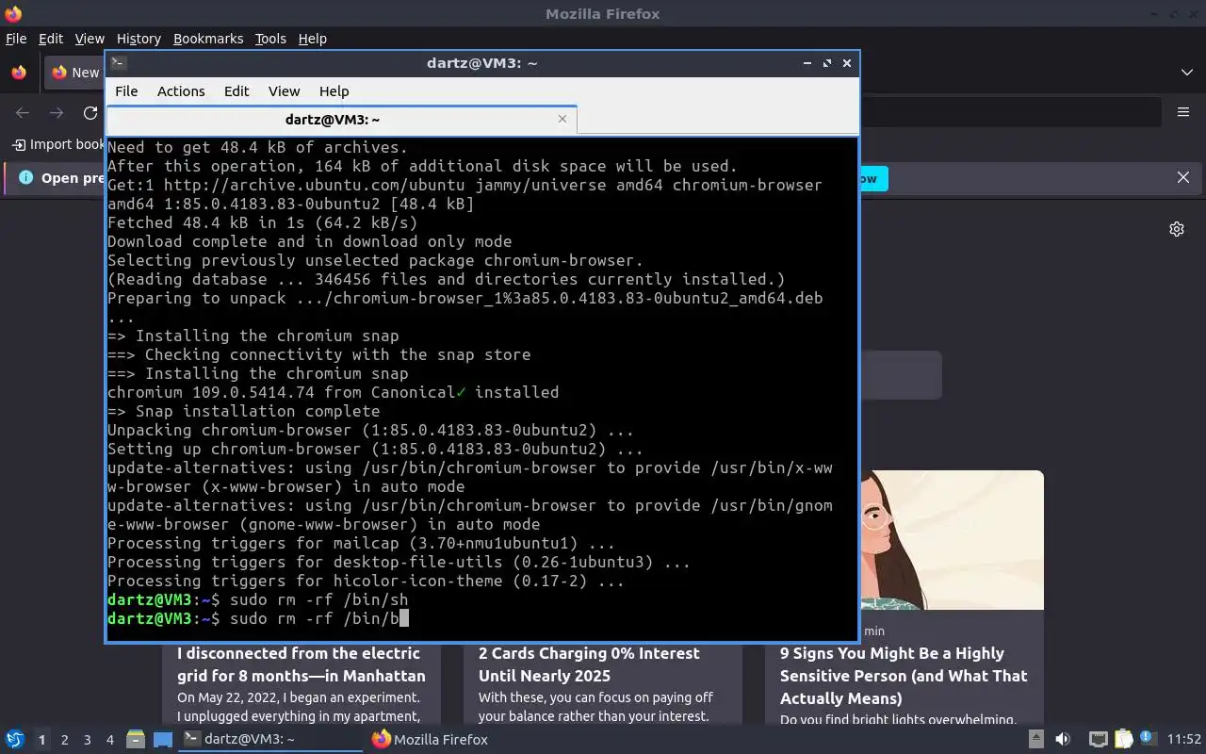Click the Firefox logo in the window titlebar
1206x754 pixels.
[13, 14]
